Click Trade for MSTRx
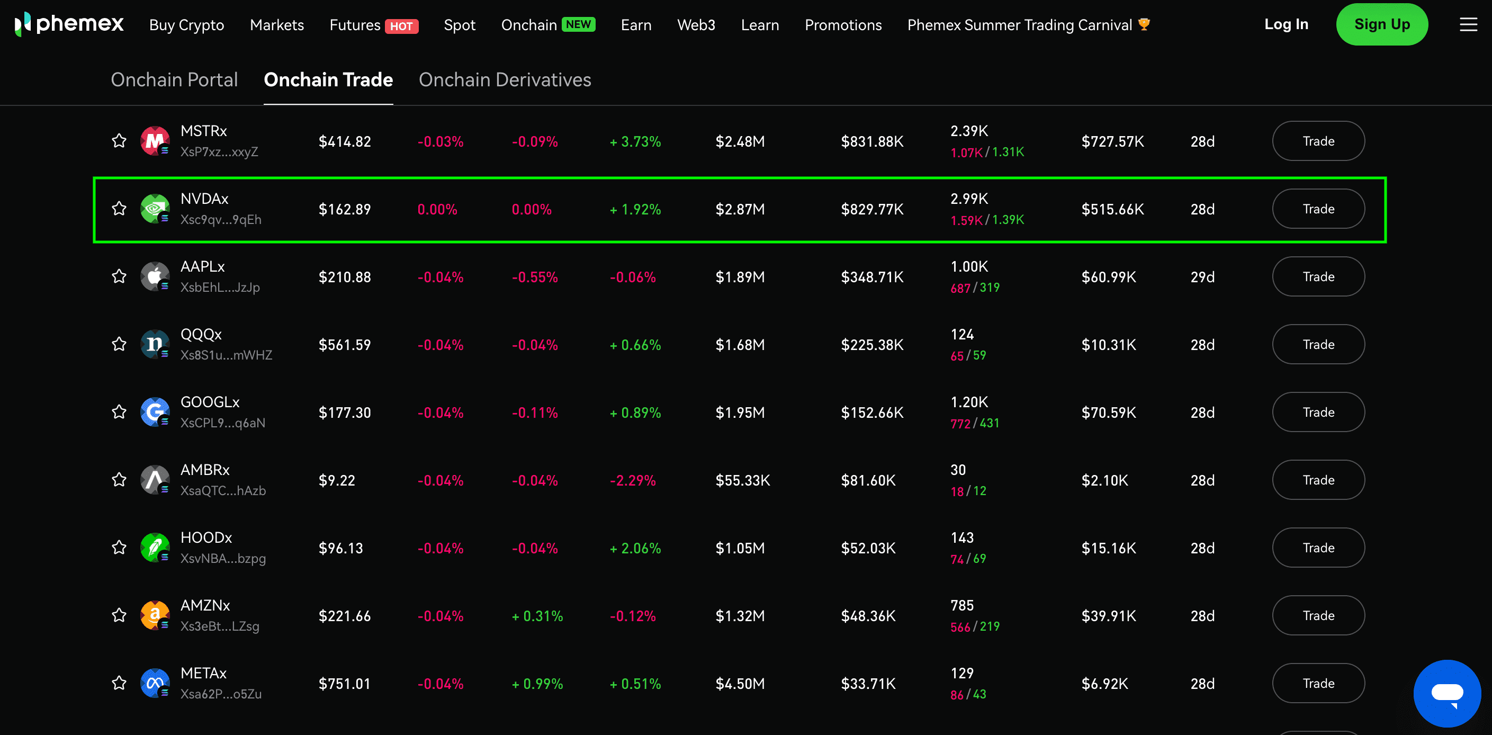Image resolution: width=1492 pixels, height=735 pixels. (1318, 141)
